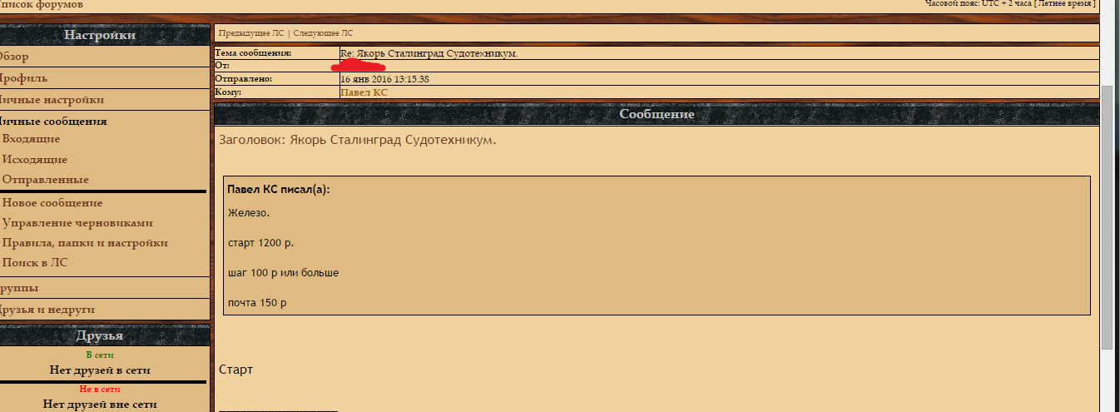Open Друзья и недруги section
The height and width of the screenshot is (412, 1120).
coord(47,310)
